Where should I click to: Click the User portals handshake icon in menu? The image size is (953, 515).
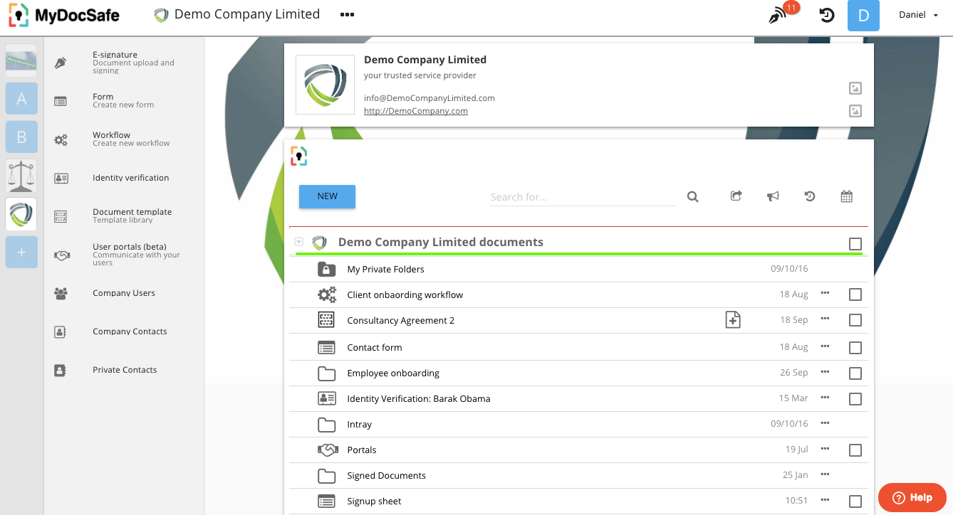click(61, 255)
